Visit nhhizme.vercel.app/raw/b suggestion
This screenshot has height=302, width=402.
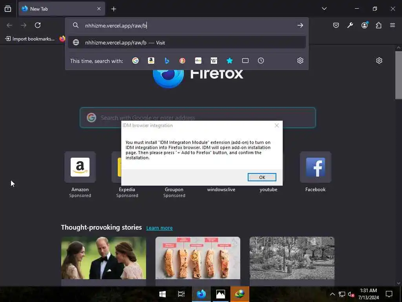187,42
